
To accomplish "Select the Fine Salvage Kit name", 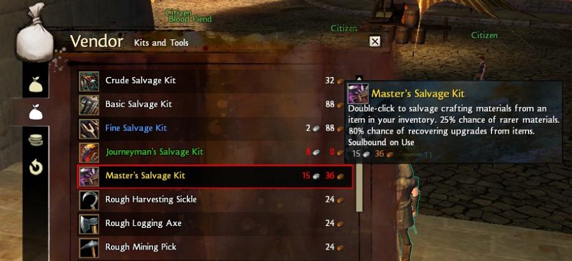I will [136, 128].
